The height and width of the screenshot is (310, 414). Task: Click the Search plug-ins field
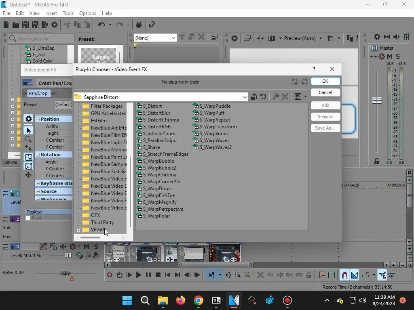click(42, 39)
